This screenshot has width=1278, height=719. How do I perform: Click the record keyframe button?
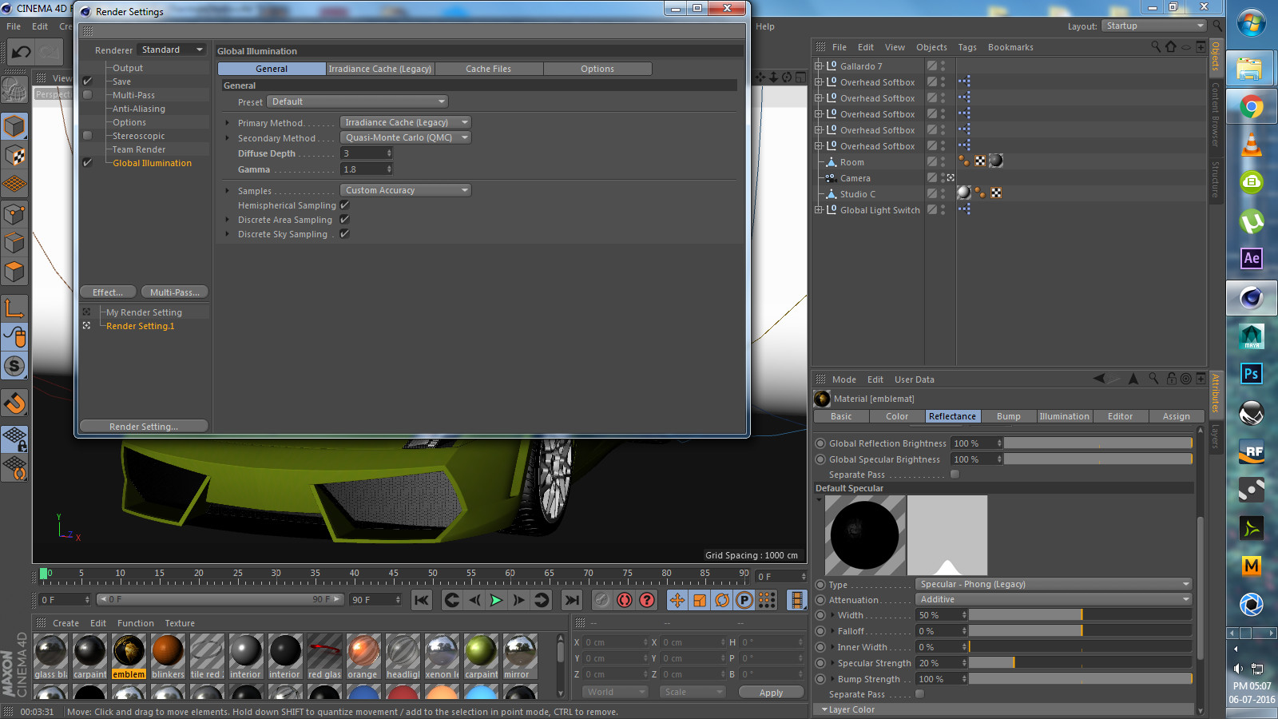click(602, 600)
